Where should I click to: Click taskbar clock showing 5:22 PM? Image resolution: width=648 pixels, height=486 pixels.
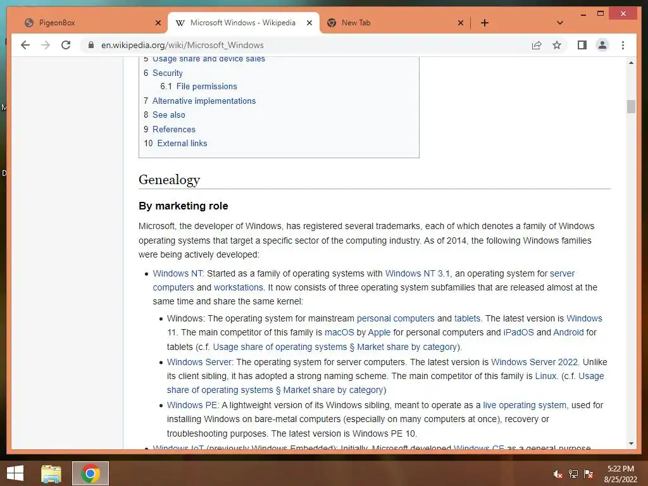(x=620, y=474)
